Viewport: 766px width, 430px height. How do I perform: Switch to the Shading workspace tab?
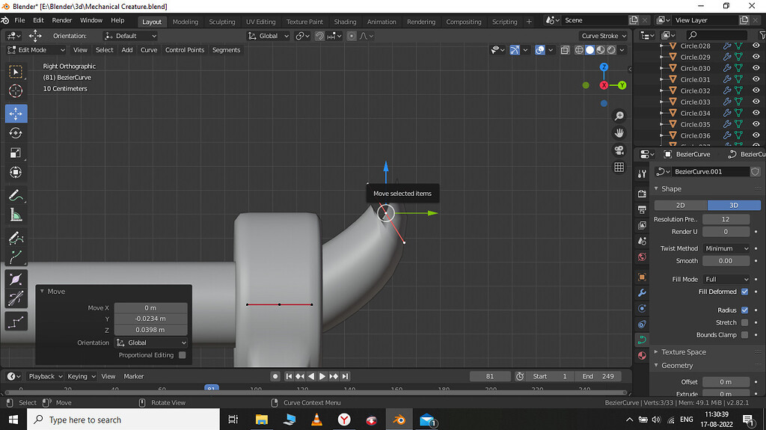345,22
